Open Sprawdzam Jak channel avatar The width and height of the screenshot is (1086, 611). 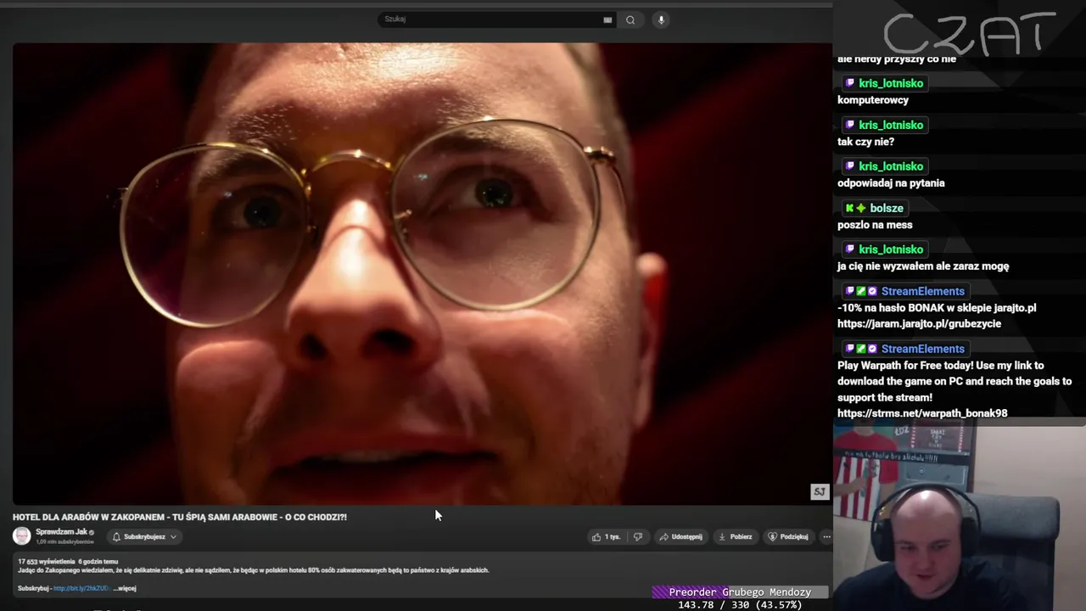(22, 535)
